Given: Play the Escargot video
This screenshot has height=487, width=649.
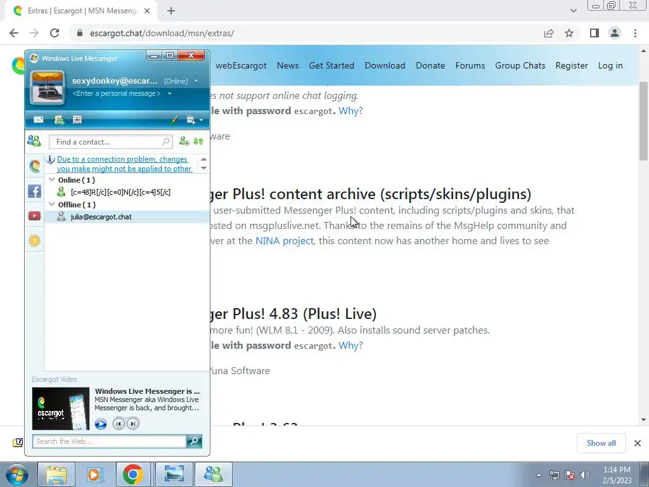Looking at the screenshot, I should coord(101,424).
